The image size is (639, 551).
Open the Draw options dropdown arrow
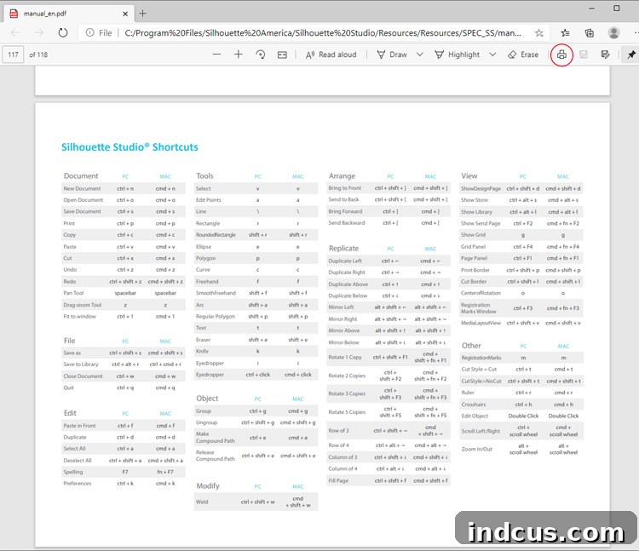pos(420,55)
